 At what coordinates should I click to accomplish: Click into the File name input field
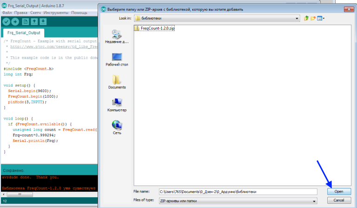(238, 192)
